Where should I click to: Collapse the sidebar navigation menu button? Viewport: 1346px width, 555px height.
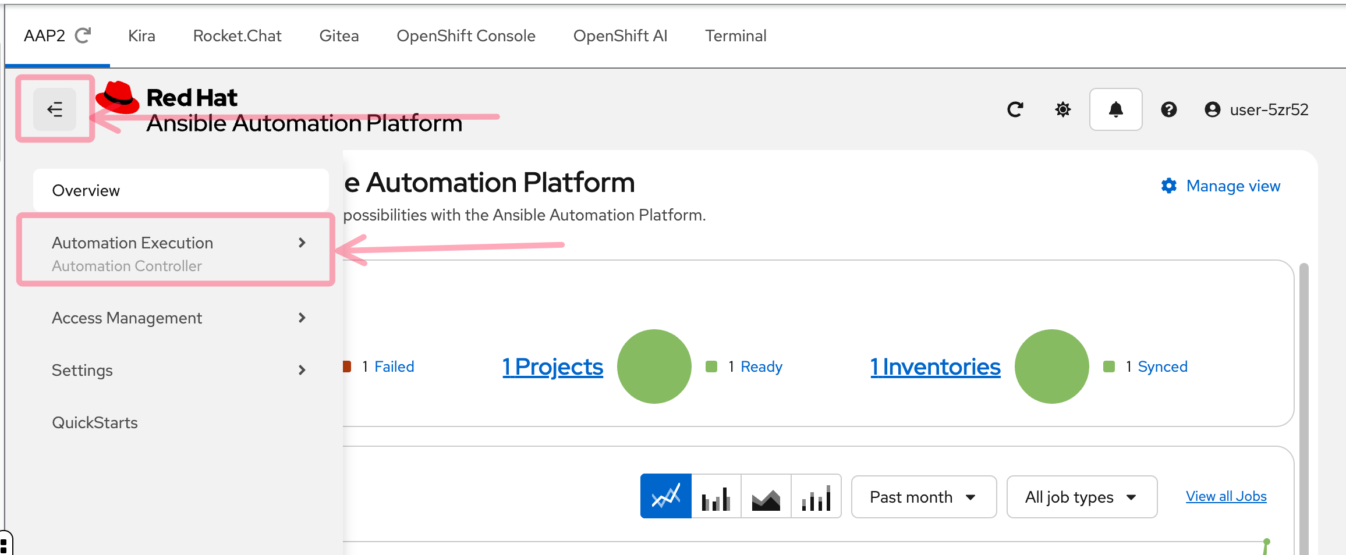(55, 109)
